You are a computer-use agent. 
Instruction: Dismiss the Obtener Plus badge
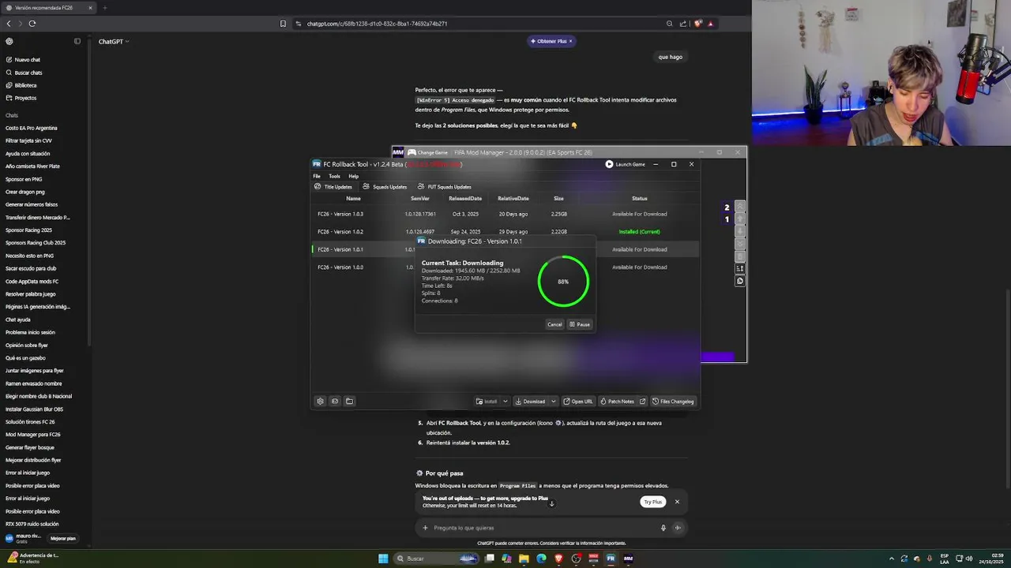click(x=570, y=41)
